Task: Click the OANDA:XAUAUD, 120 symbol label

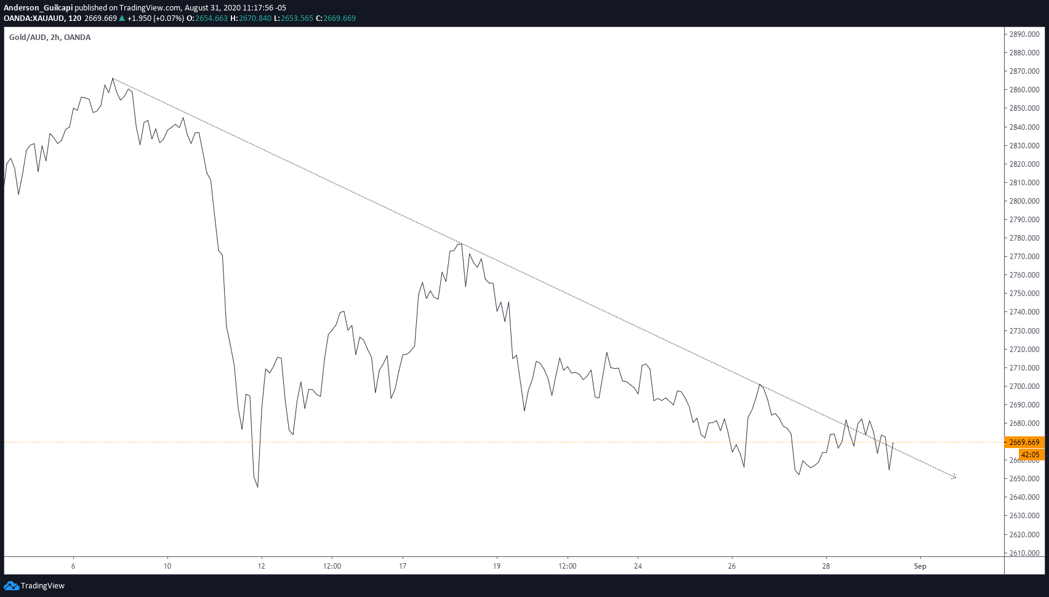Action: point(42,18)
